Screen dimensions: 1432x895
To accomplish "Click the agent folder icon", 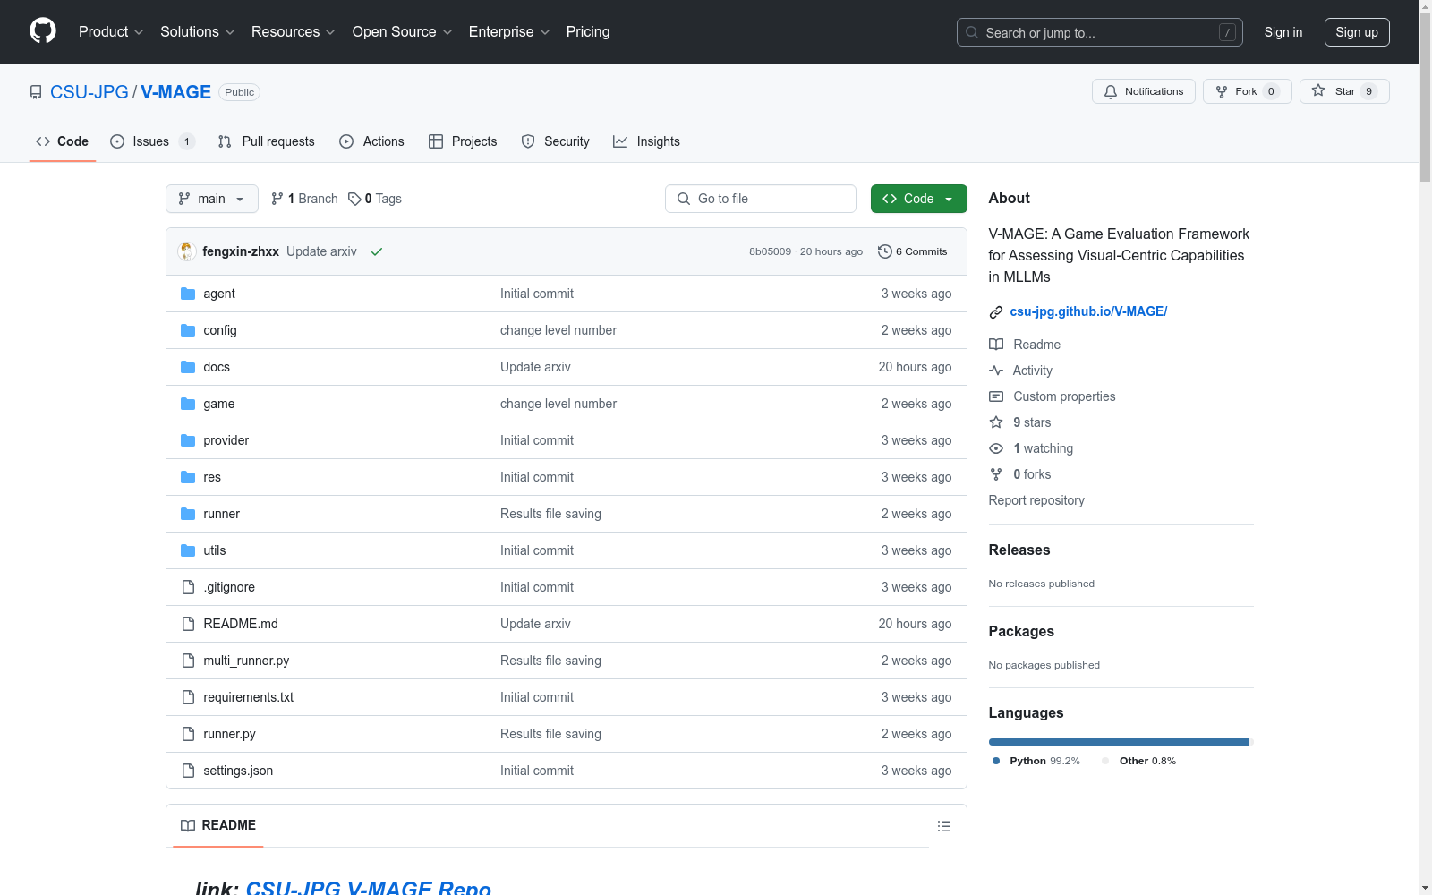I will coord(188,294).
